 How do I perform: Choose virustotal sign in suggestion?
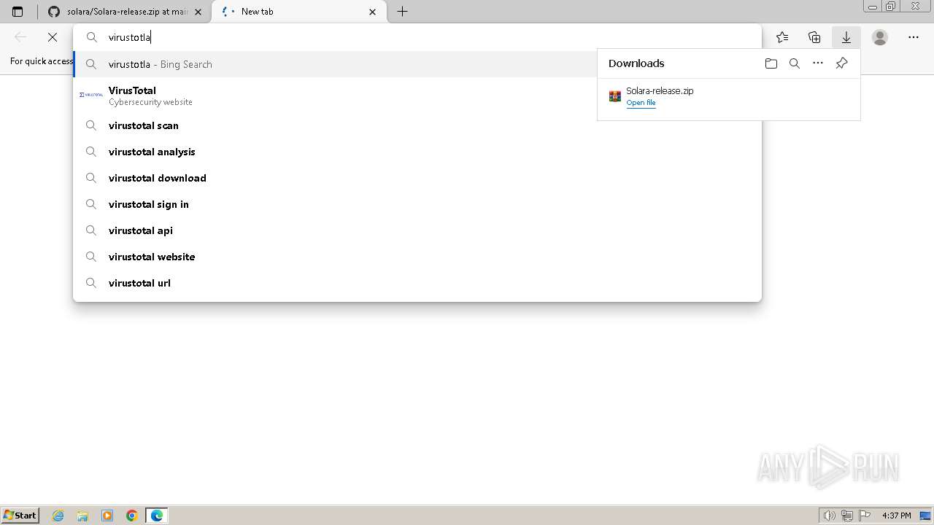(x=417, y=204)
